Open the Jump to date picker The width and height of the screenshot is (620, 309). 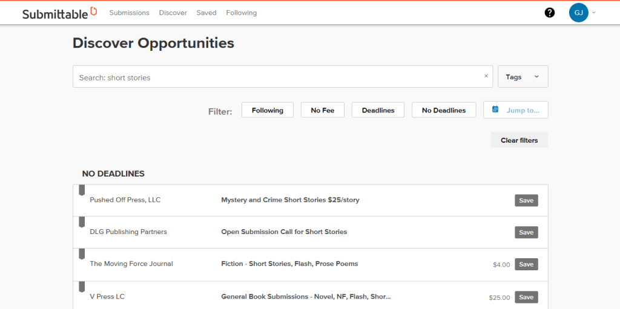tap(516, 110)
